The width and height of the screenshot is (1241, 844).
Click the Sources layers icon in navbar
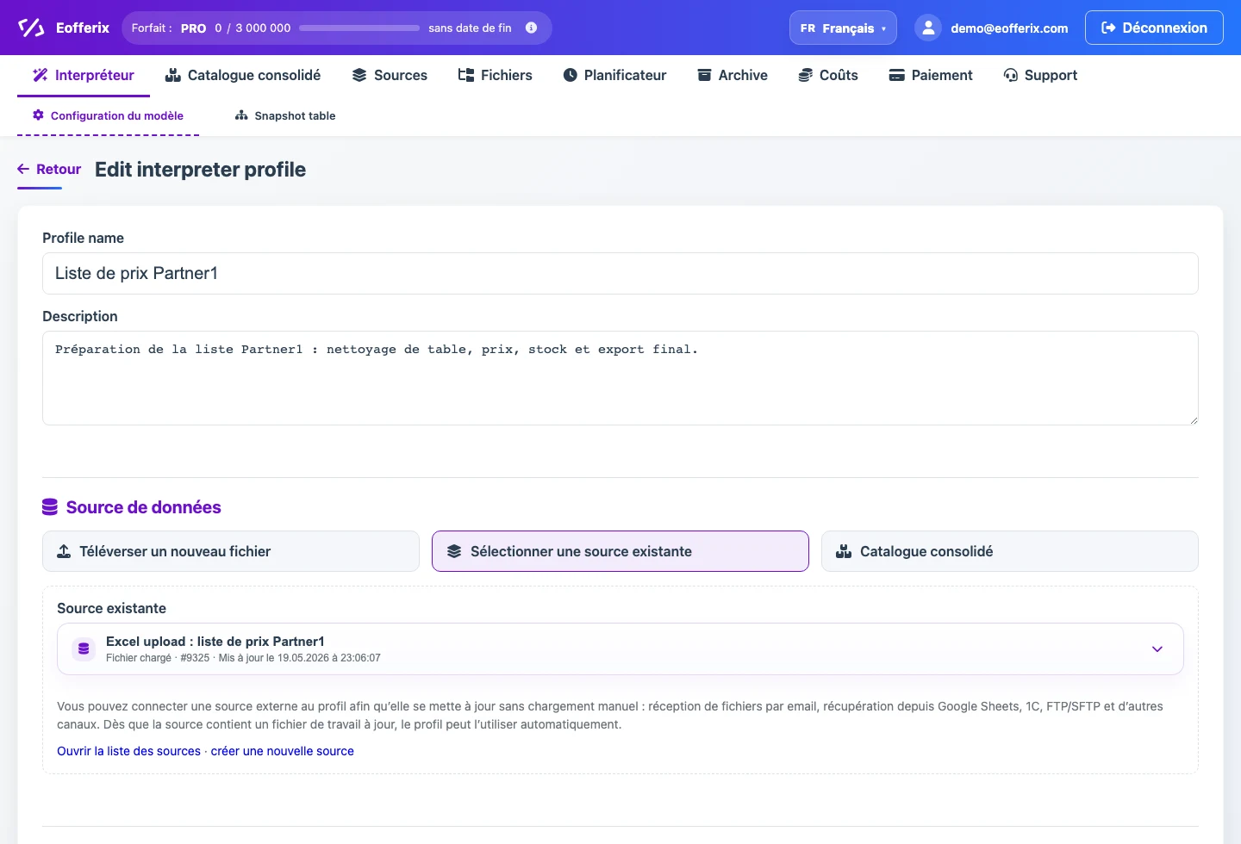(x=359, y=75)
